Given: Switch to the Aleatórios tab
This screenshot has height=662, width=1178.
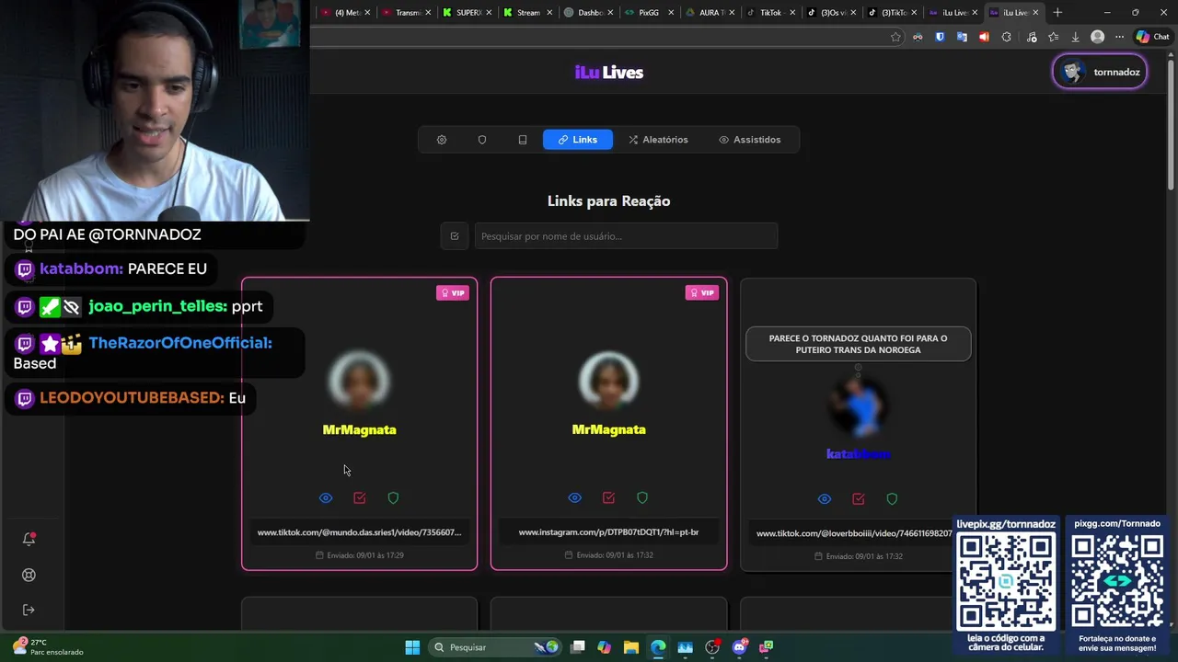Looking at the screenshot, I should pyautogui.click(x=658, y=140).
